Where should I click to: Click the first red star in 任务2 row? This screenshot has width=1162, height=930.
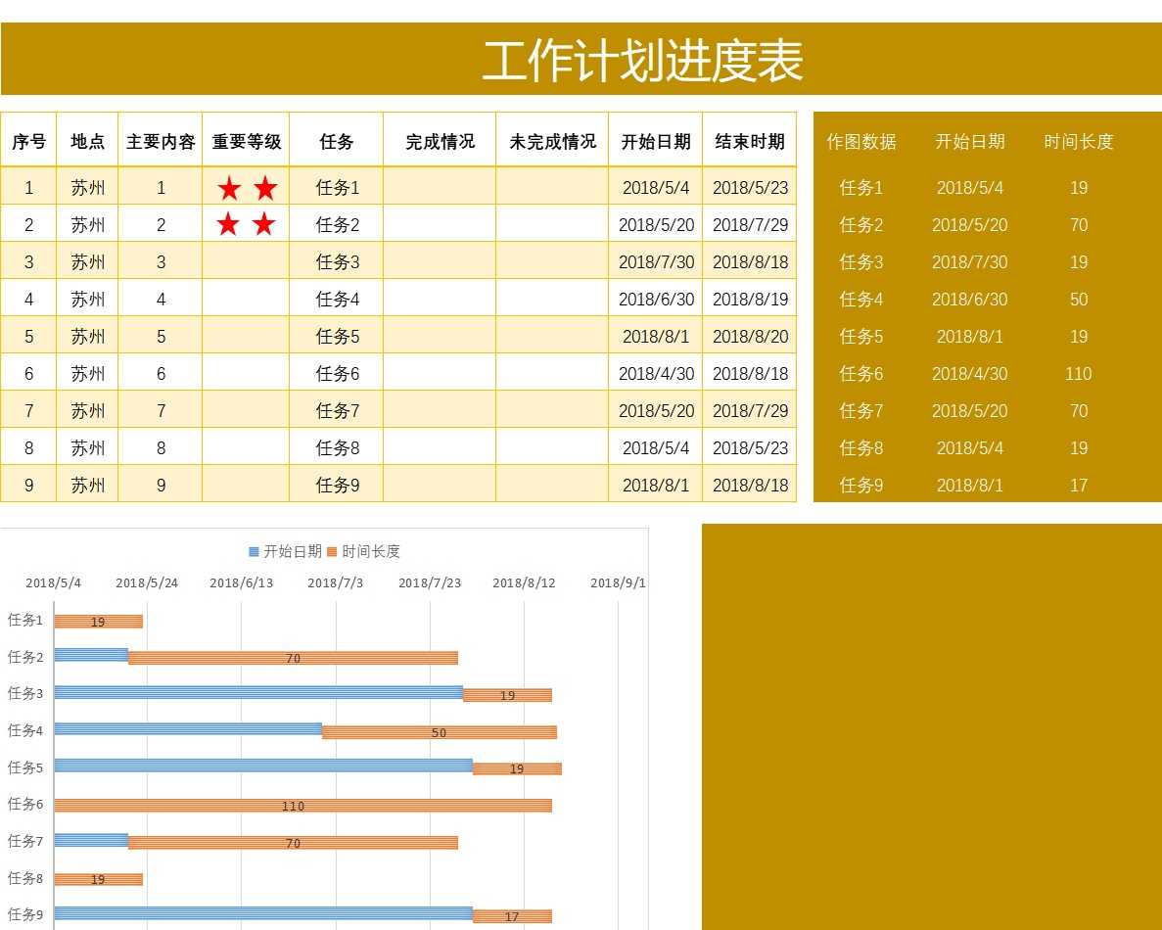[230, 224]
